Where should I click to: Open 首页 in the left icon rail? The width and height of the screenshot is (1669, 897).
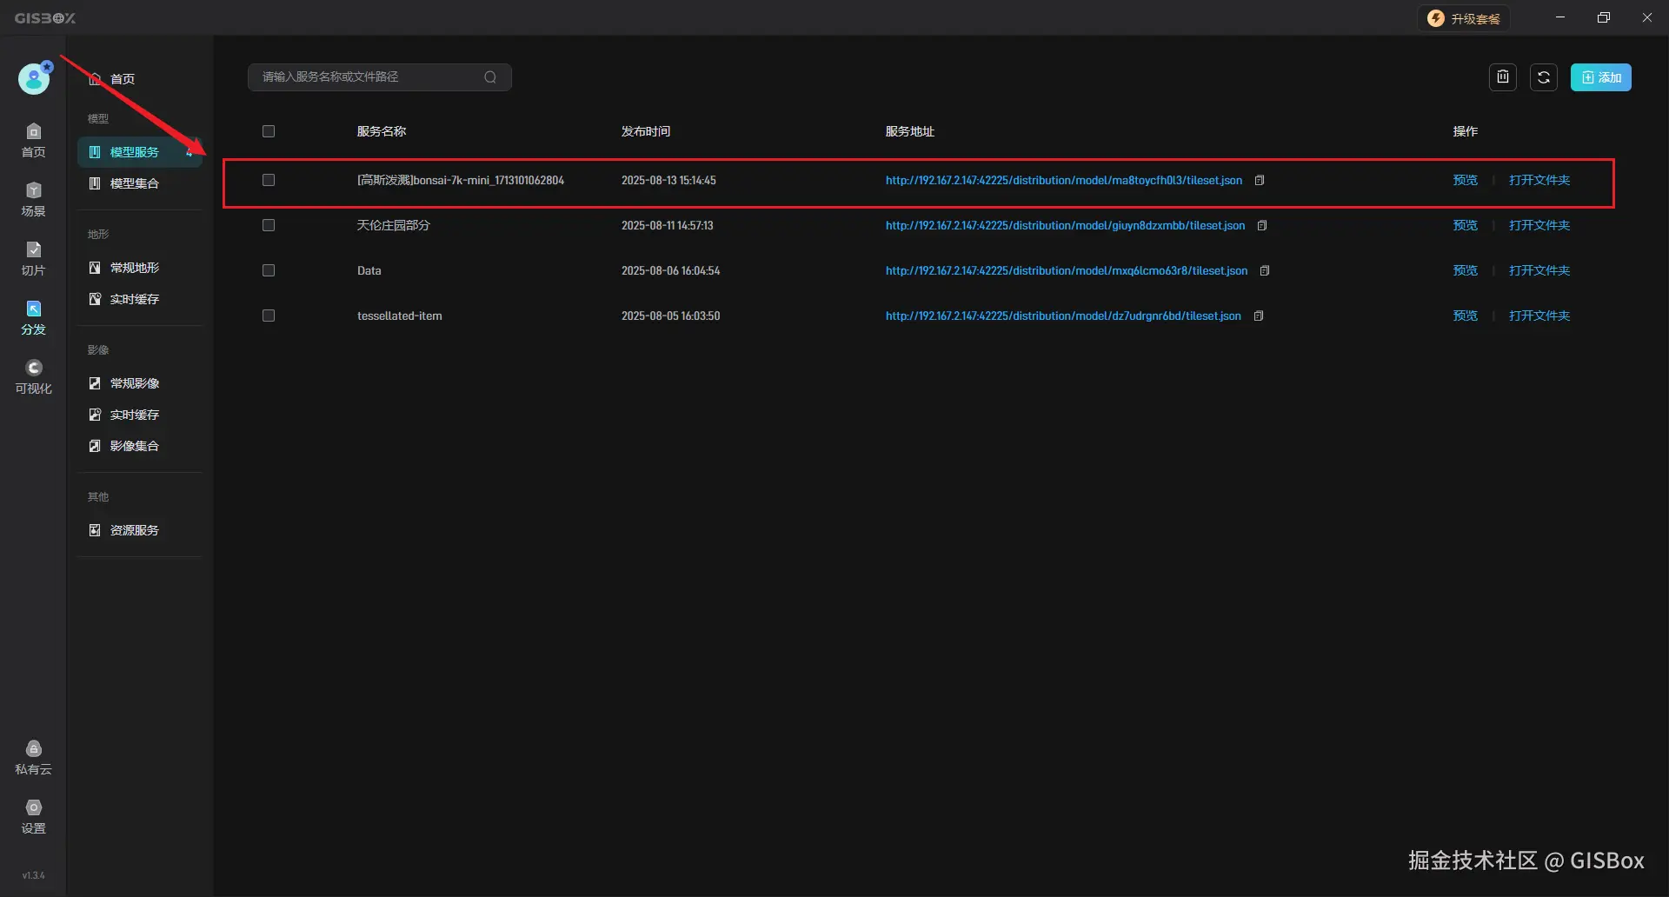click(x=33, y=140)
